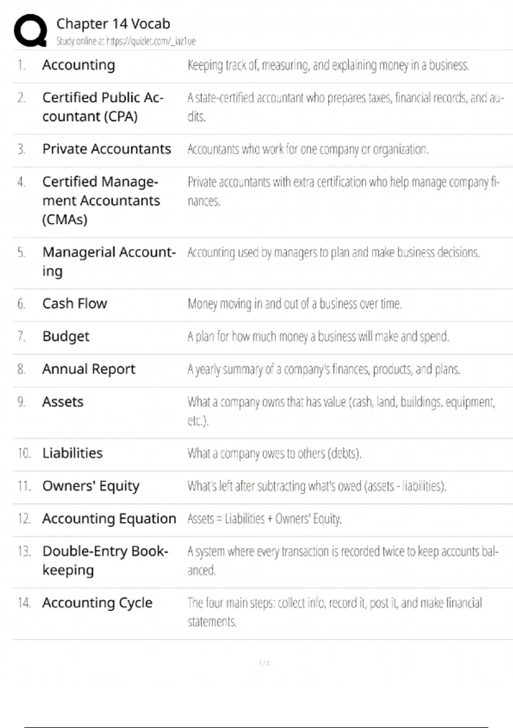This screenshot has width=513, height=728.
Task: Select the Owners' Equity term
Action: tap(91, 486)
